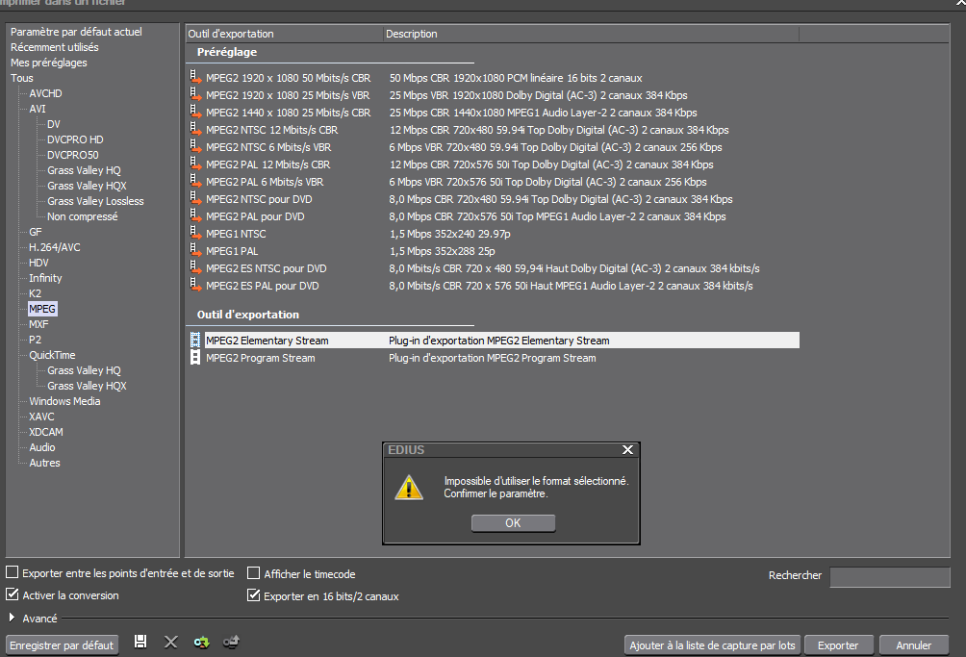Click the X delete preset icon
The height and width of the screenshot is (657, 966).
pyautogui.click(x=170, y=643)
